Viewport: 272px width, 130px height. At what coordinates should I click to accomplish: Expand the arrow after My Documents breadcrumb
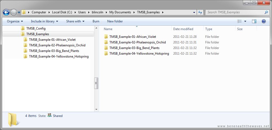[134, 12]
